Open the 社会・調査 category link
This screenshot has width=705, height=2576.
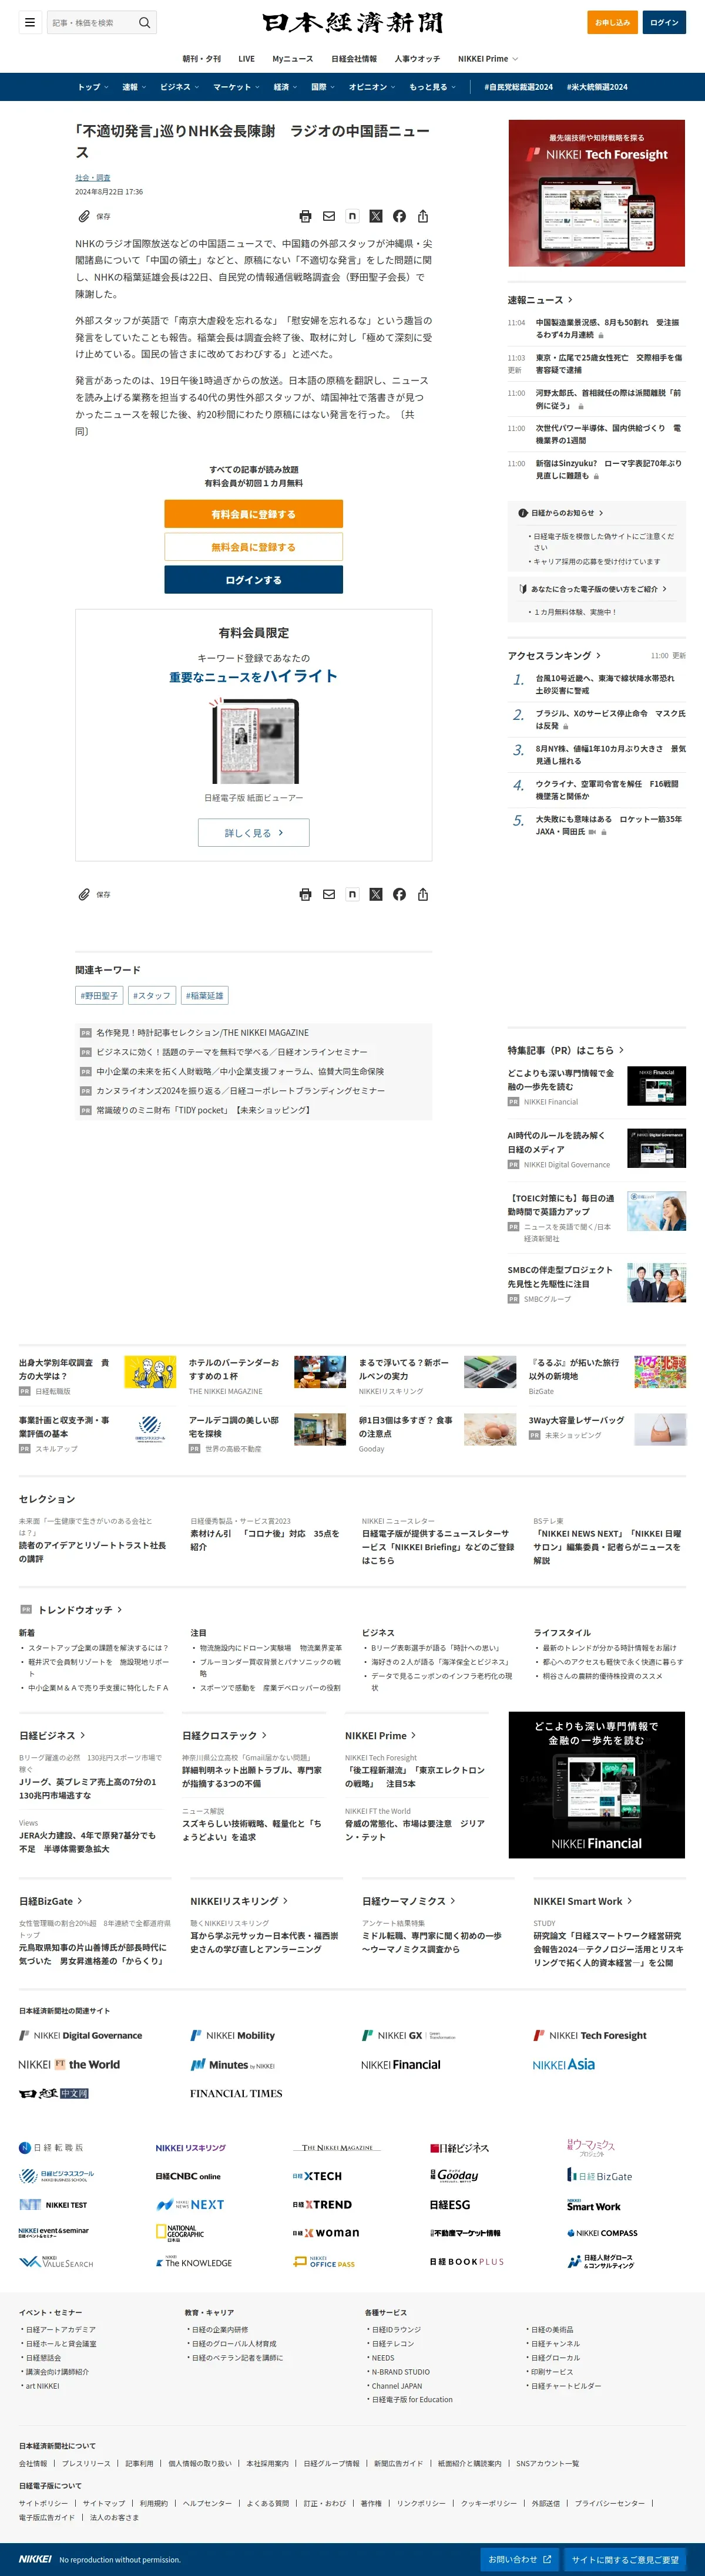(x=93, y=178)
